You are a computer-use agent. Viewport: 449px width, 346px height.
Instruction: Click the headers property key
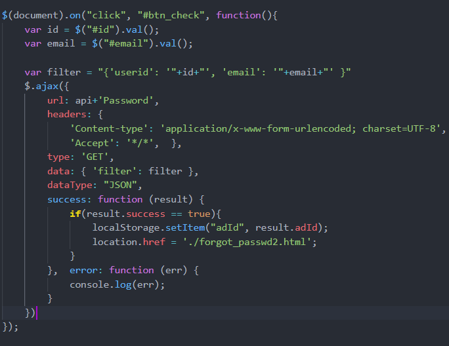[67, 115]
